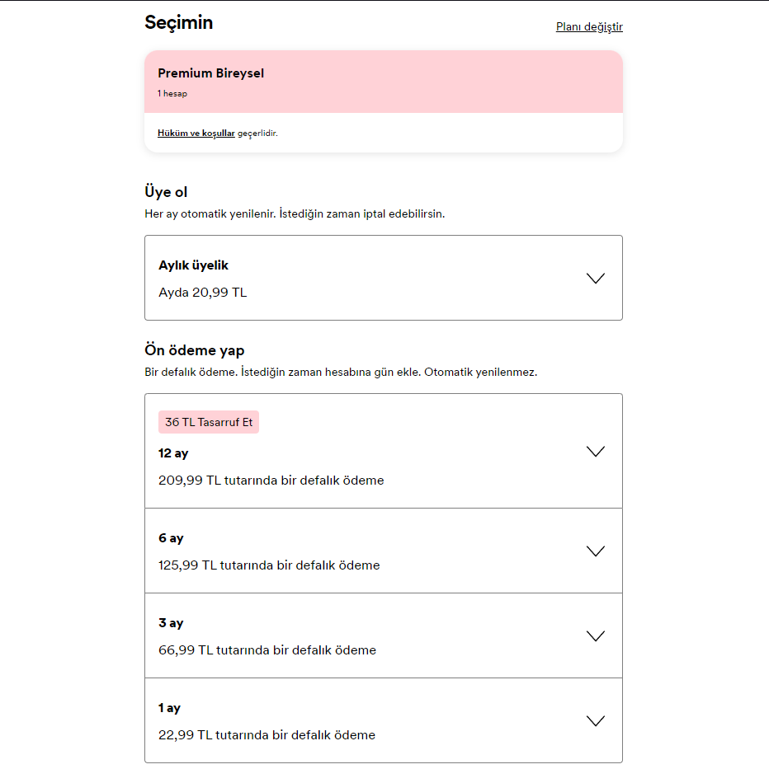Image resolution: width=769 pixels, height=769 pixels.
Task: Expand the 6 ay option chevron
Action: tap(595, 551)
